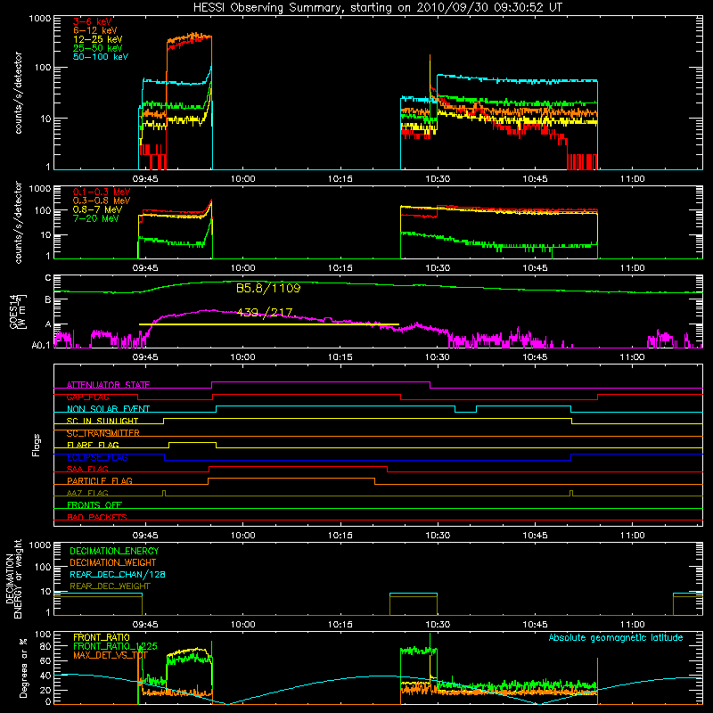Select the SC_TRANSMITTER flag label
713x713 pixels.
coord(103,433)
